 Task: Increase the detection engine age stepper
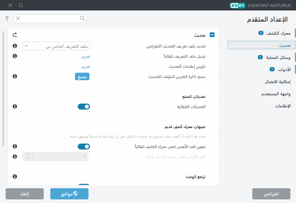[x=27, y=154]
